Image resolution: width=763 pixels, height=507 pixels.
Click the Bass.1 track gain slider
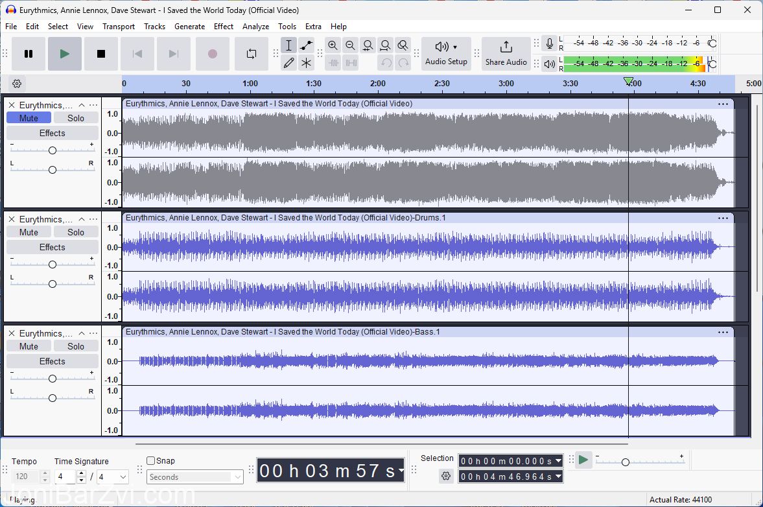[x=53, y=379]
